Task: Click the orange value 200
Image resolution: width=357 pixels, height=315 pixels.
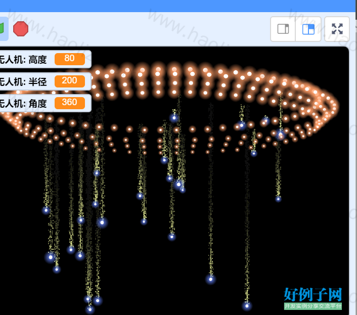Action: pos(70,81)
